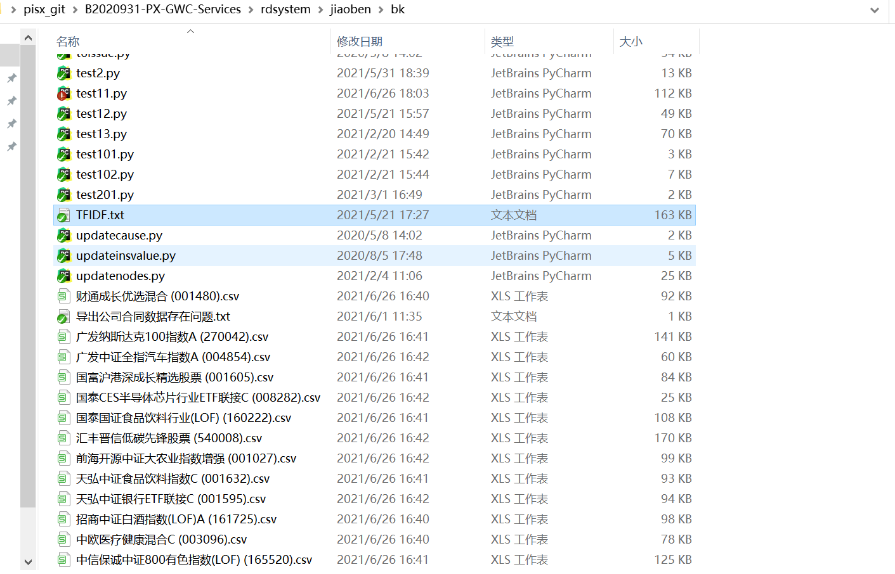Click the test2.py PyCharm file icon
The image size is (895, 574).
(63, 73)
